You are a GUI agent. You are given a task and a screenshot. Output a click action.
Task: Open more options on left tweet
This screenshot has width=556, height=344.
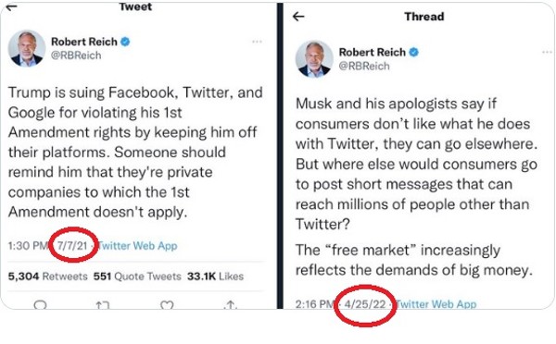point(257,42)
